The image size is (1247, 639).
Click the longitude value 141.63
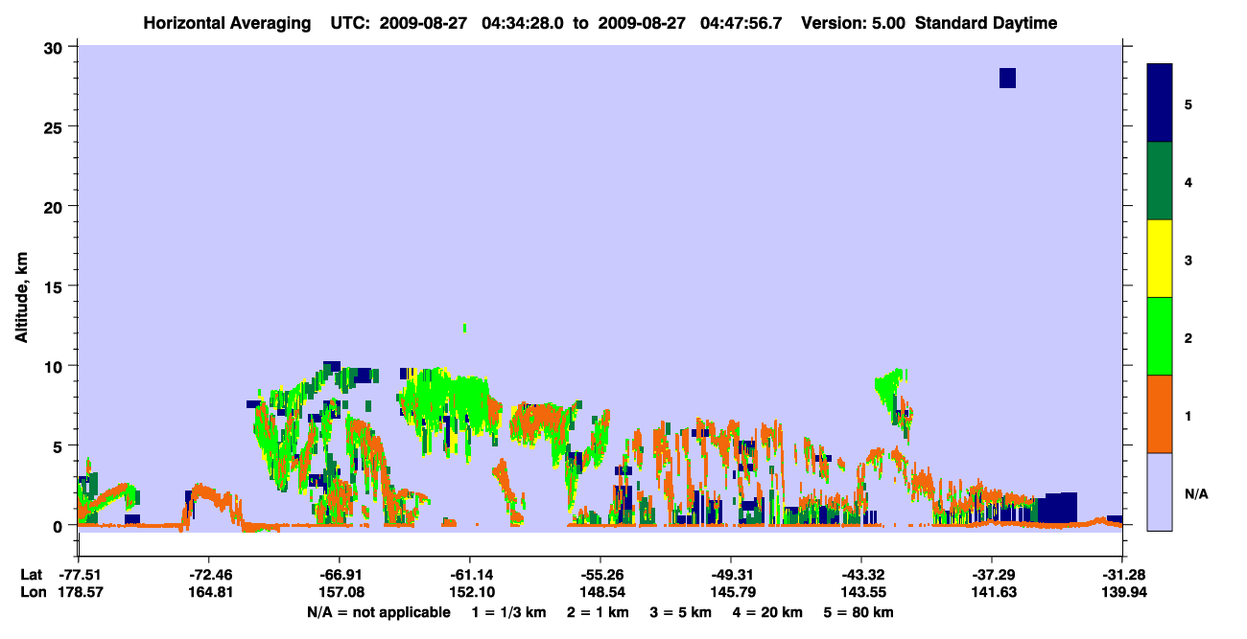992,592
